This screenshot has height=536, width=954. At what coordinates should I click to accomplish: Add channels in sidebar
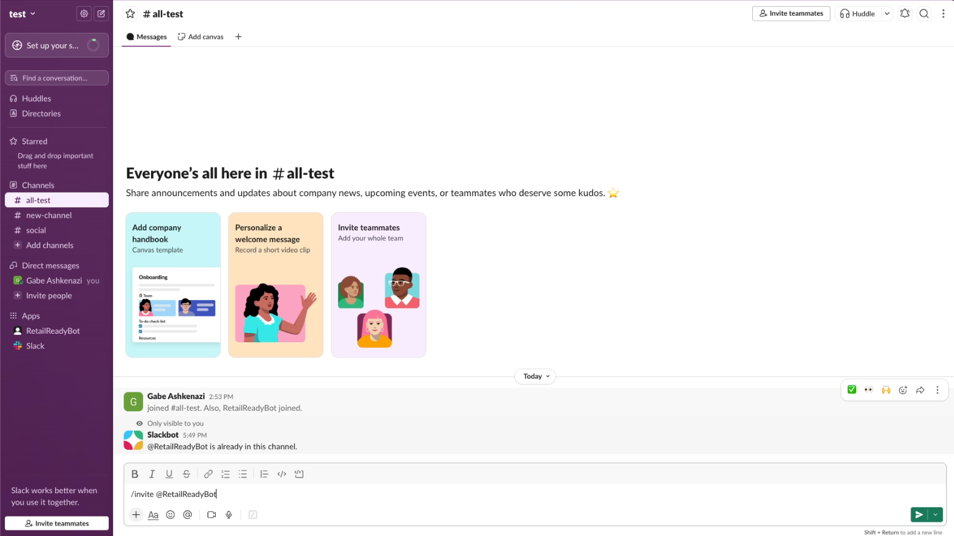[57, 245]
